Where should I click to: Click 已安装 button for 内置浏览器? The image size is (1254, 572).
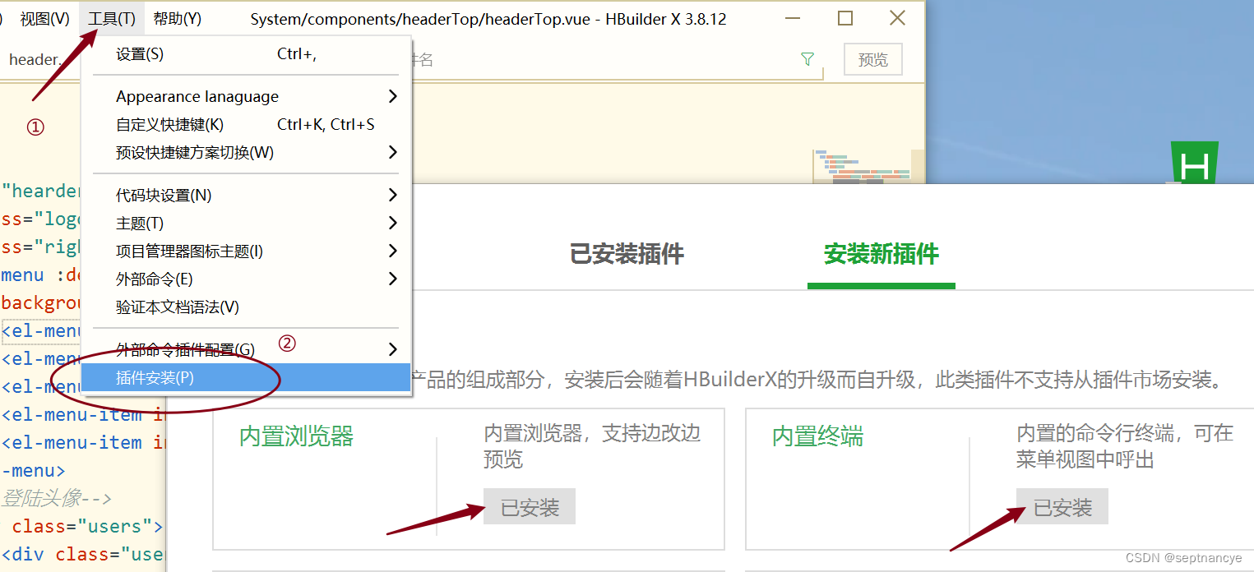(530, 507)
